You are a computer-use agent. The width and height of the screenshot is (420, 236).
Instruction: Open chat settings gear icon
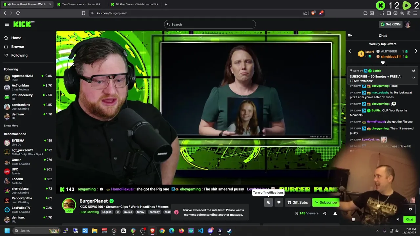click(398, 220)
